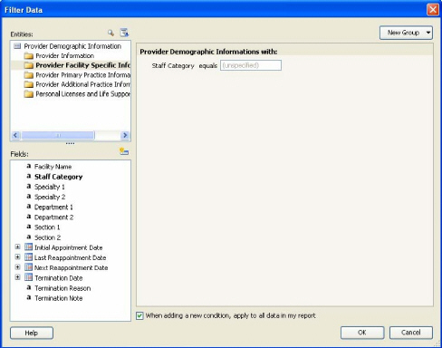This screenshot has height=348, width=442.
Task: Click the OK button
Action: (362, 333)
